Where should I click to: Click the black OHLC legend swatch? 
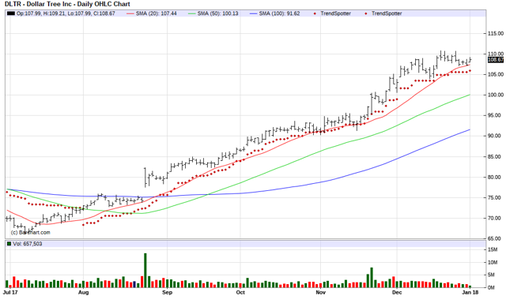pos(10,13)
